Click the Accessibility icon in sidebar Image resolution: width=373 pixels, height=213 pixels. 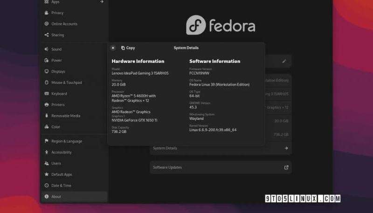[x=47, y=152]
